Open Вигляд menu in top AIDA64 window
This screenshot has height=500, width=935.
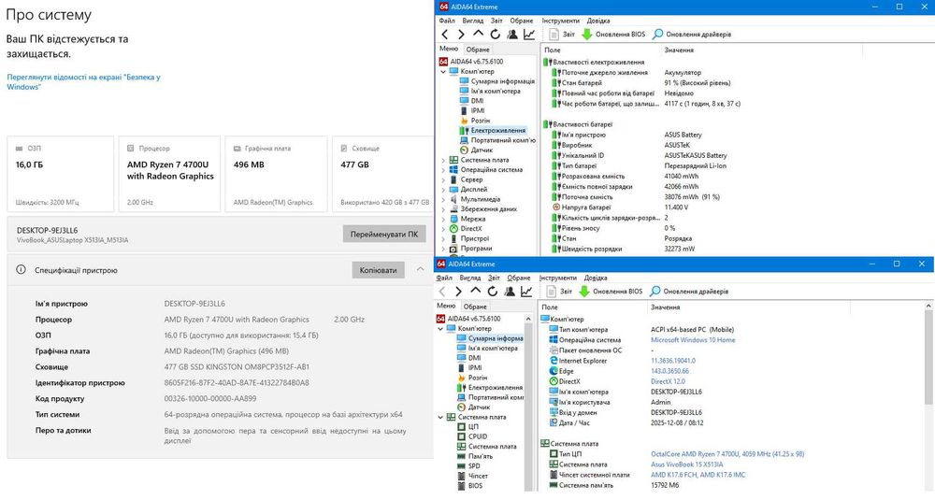tap(473, 21)
